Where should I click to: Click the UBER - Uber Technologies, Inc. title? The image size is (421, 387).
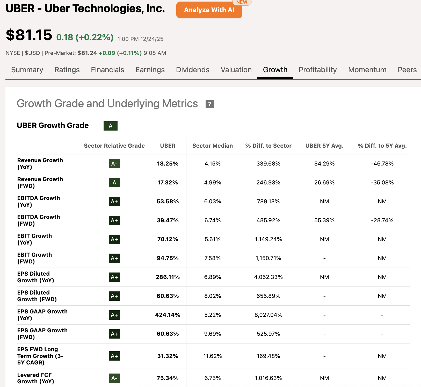click(85, 9)
